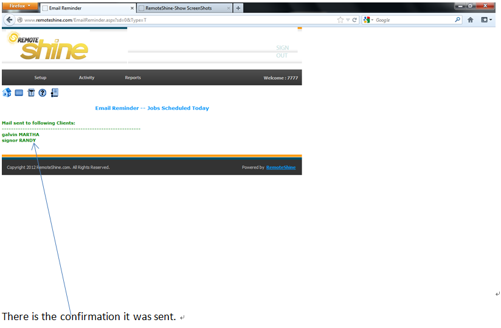Viewport: 501px width, 328px height.
Task: Open the Firefox home page icon
Action: (471, 20)
